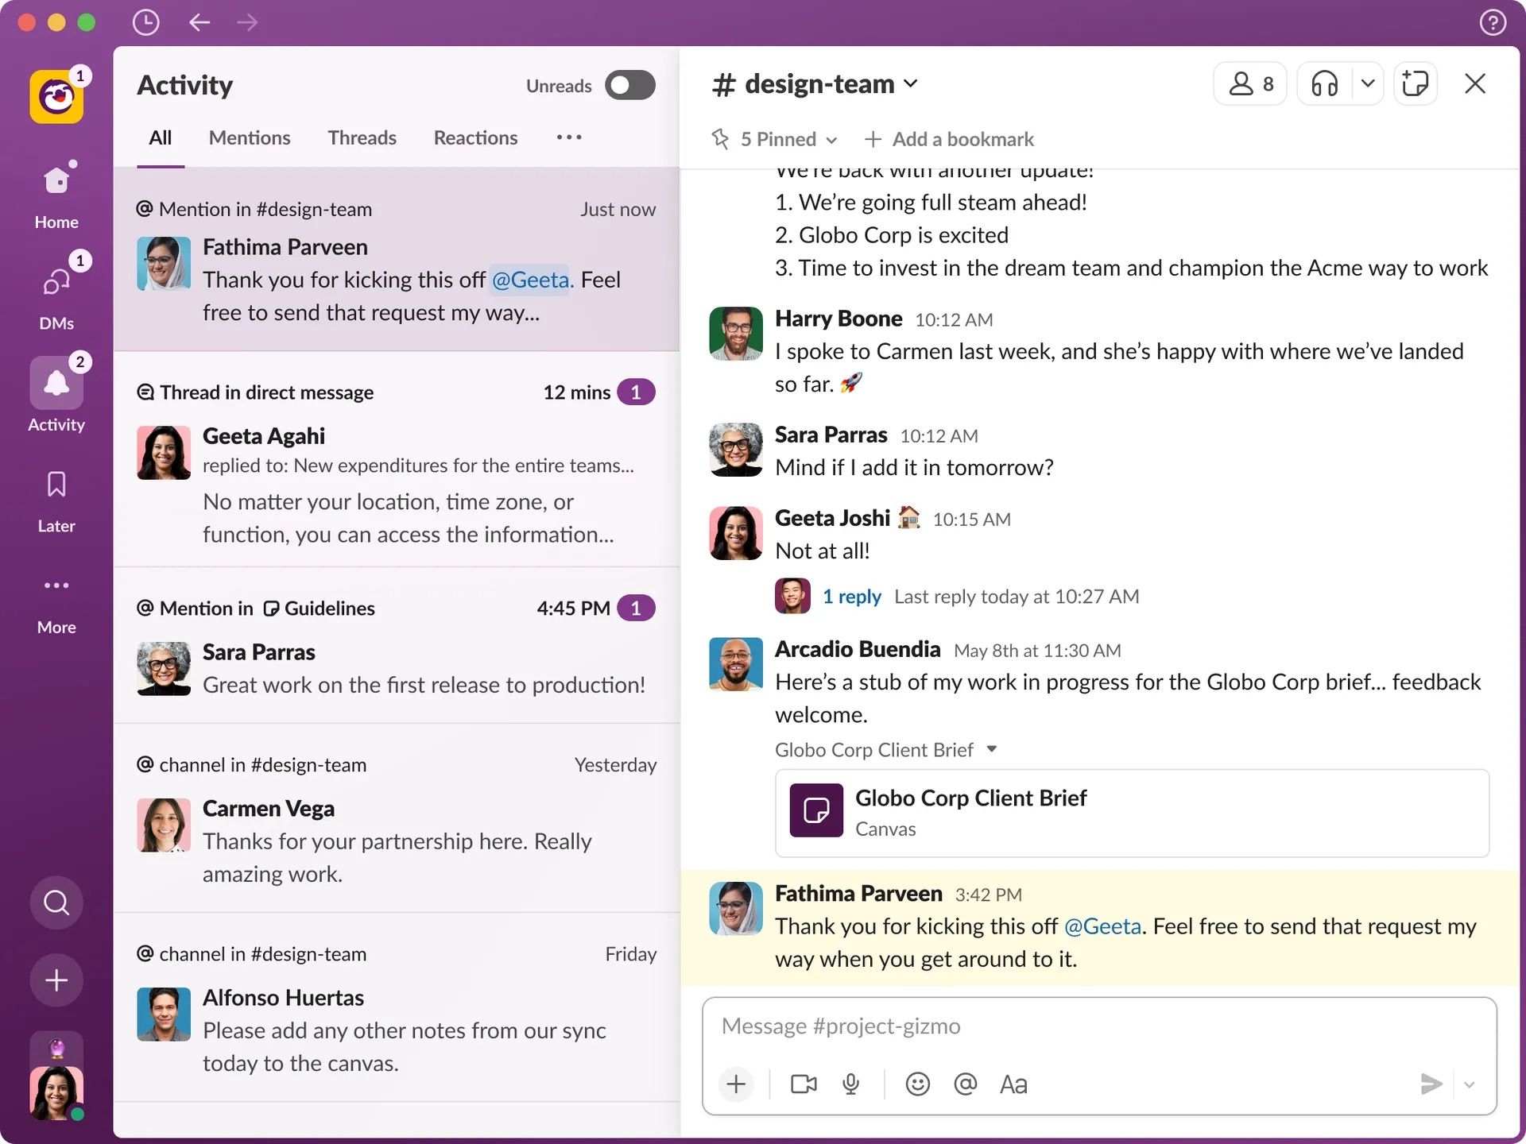Start a huddle with the headphones icon
The width and height of the screenshot is (1526, 1144).
point(1323,83)
